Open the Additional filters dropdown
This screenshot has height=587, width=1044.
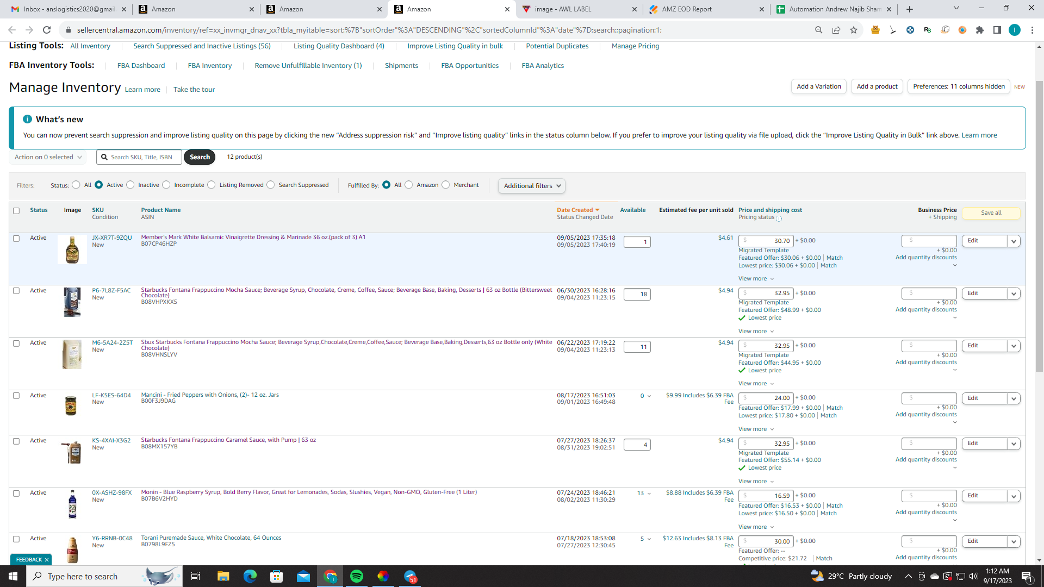532,186
